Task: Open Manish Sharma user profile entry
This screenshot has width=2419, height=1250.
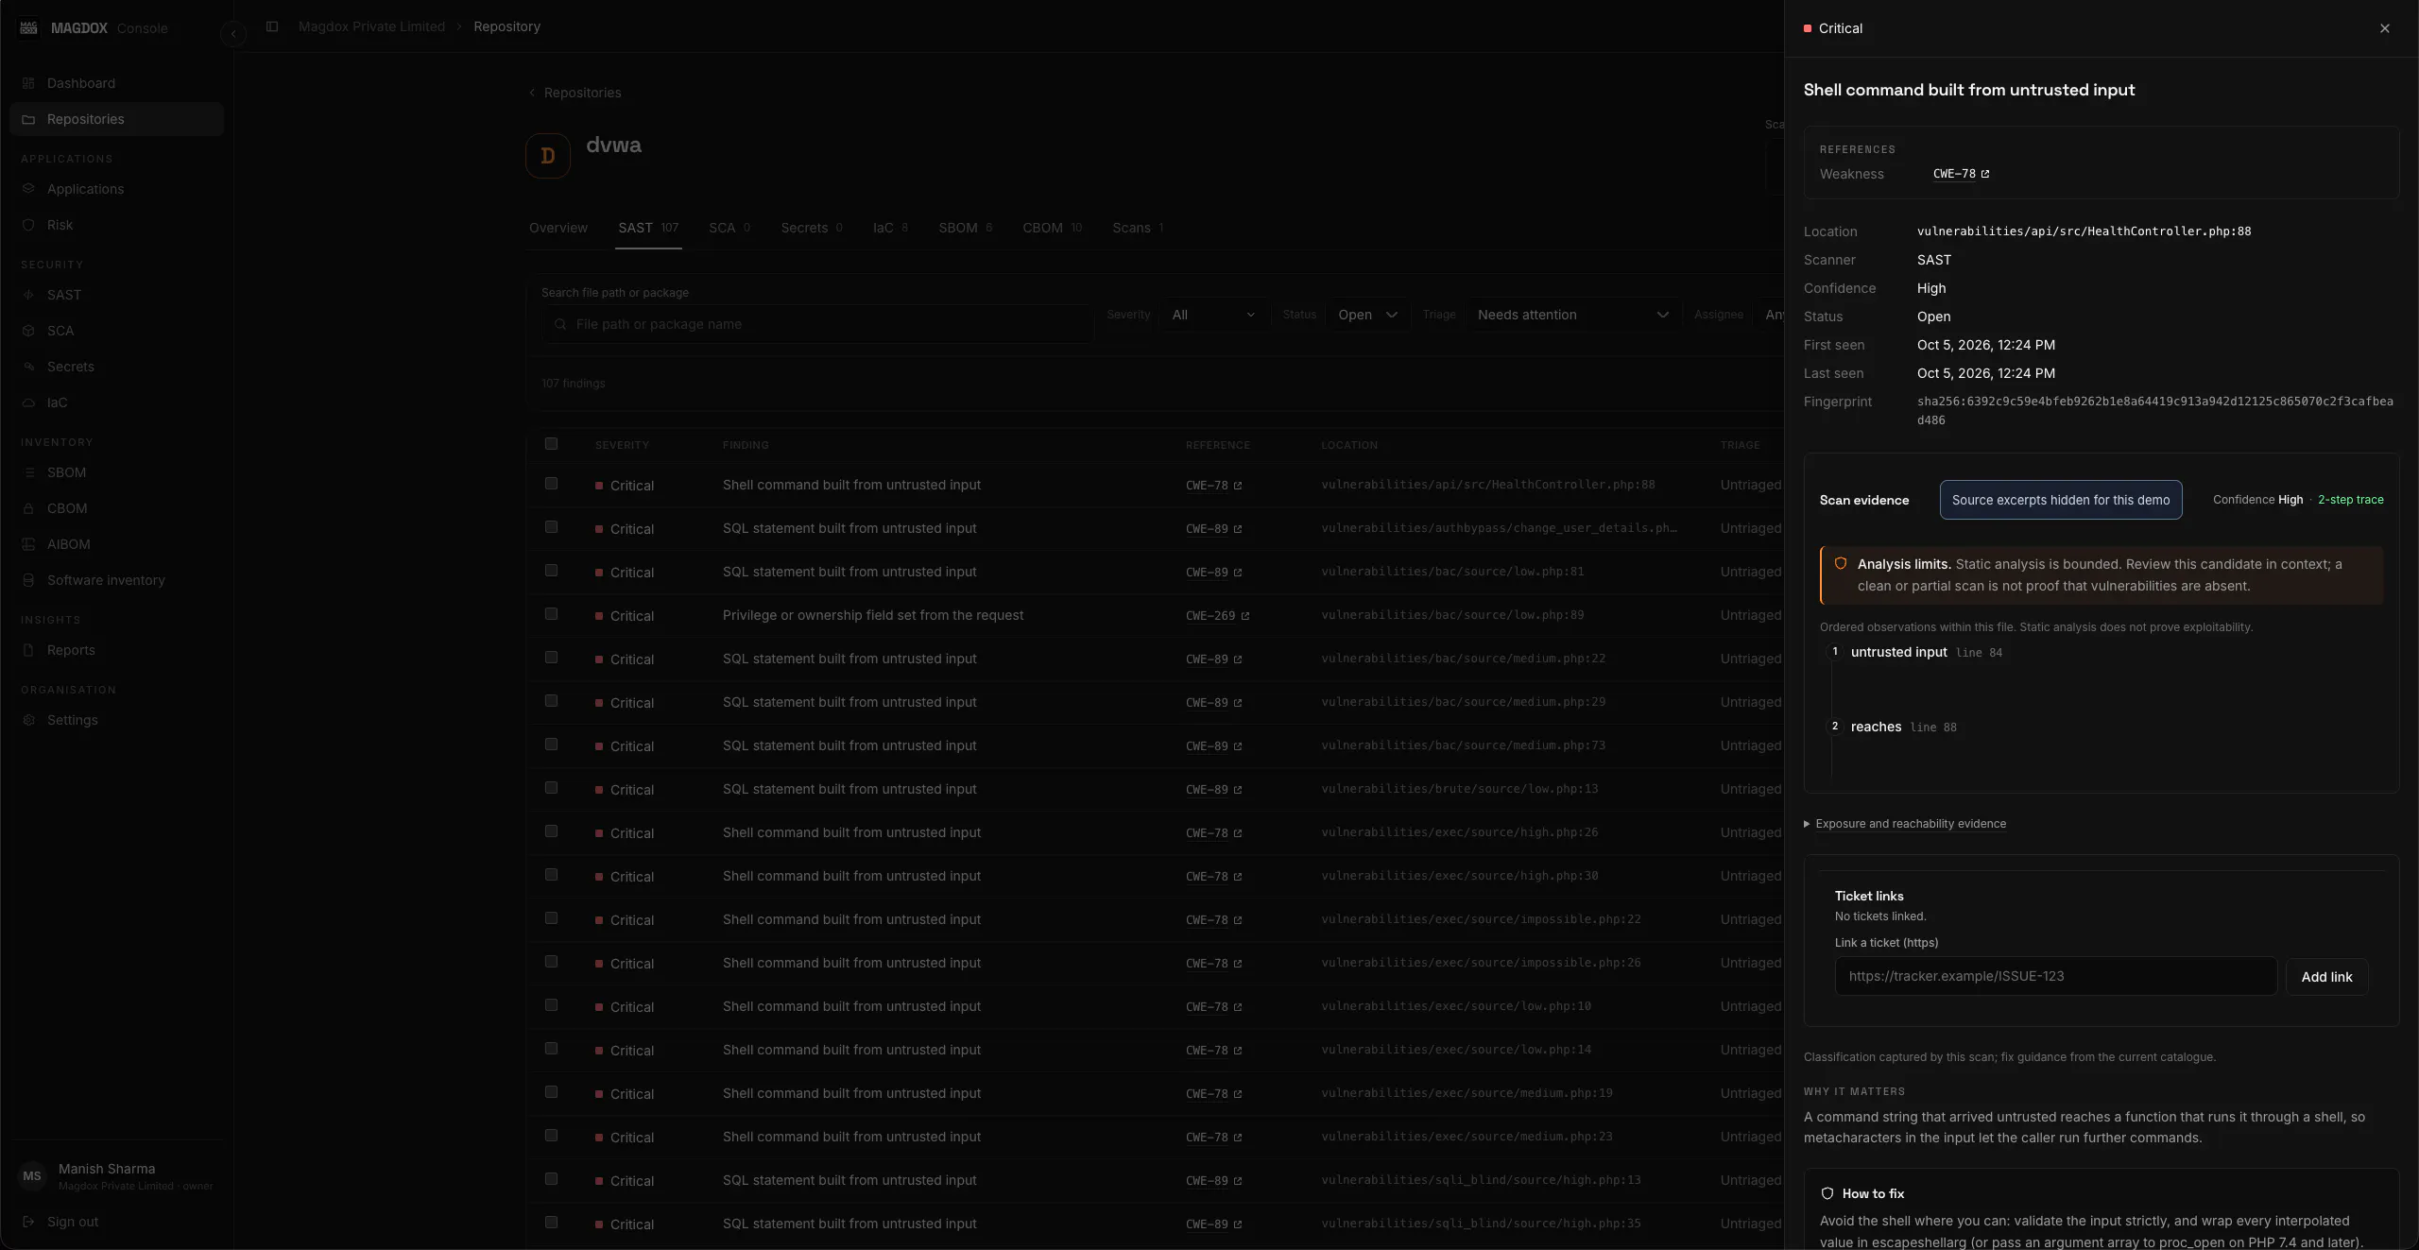Action: click(117, 1176)
